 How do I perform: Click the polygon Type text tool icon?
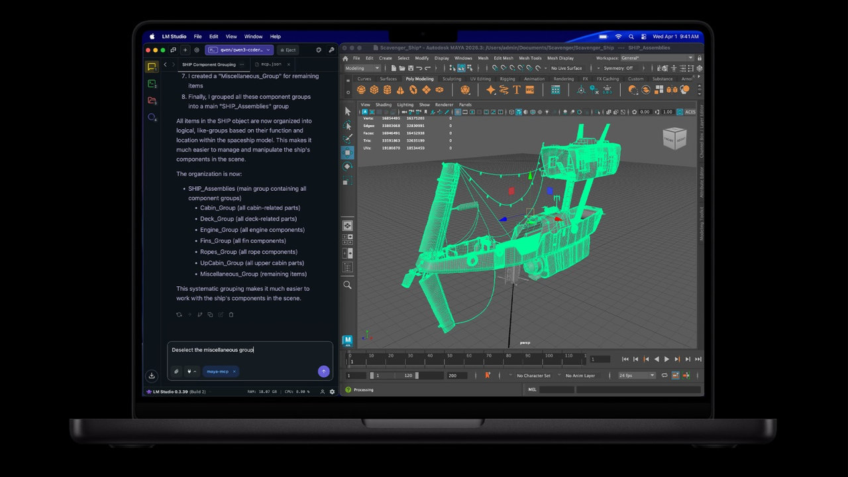point(516,89)
